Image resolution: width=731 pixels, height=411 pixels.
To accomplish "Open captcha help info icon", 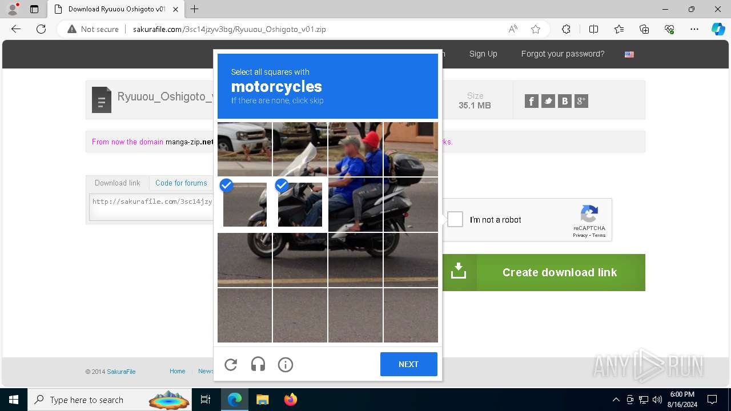I will (x=286, y=364).
